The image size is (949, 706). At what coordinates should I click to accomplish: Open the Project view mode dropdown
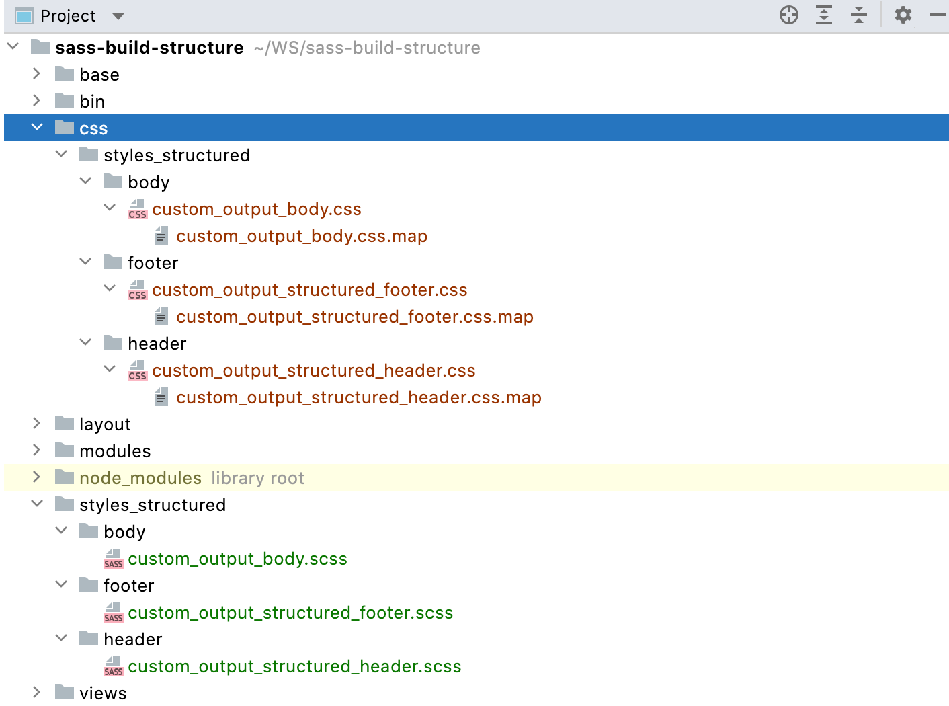tap(118, 15)
